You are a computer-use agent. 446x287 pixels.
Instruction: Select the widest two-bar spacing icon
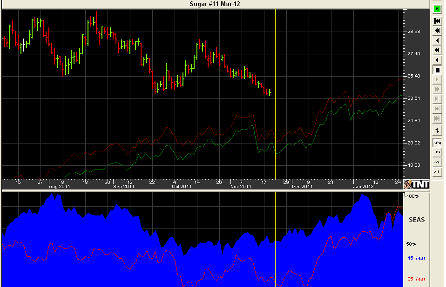click(x=437, y=172)
